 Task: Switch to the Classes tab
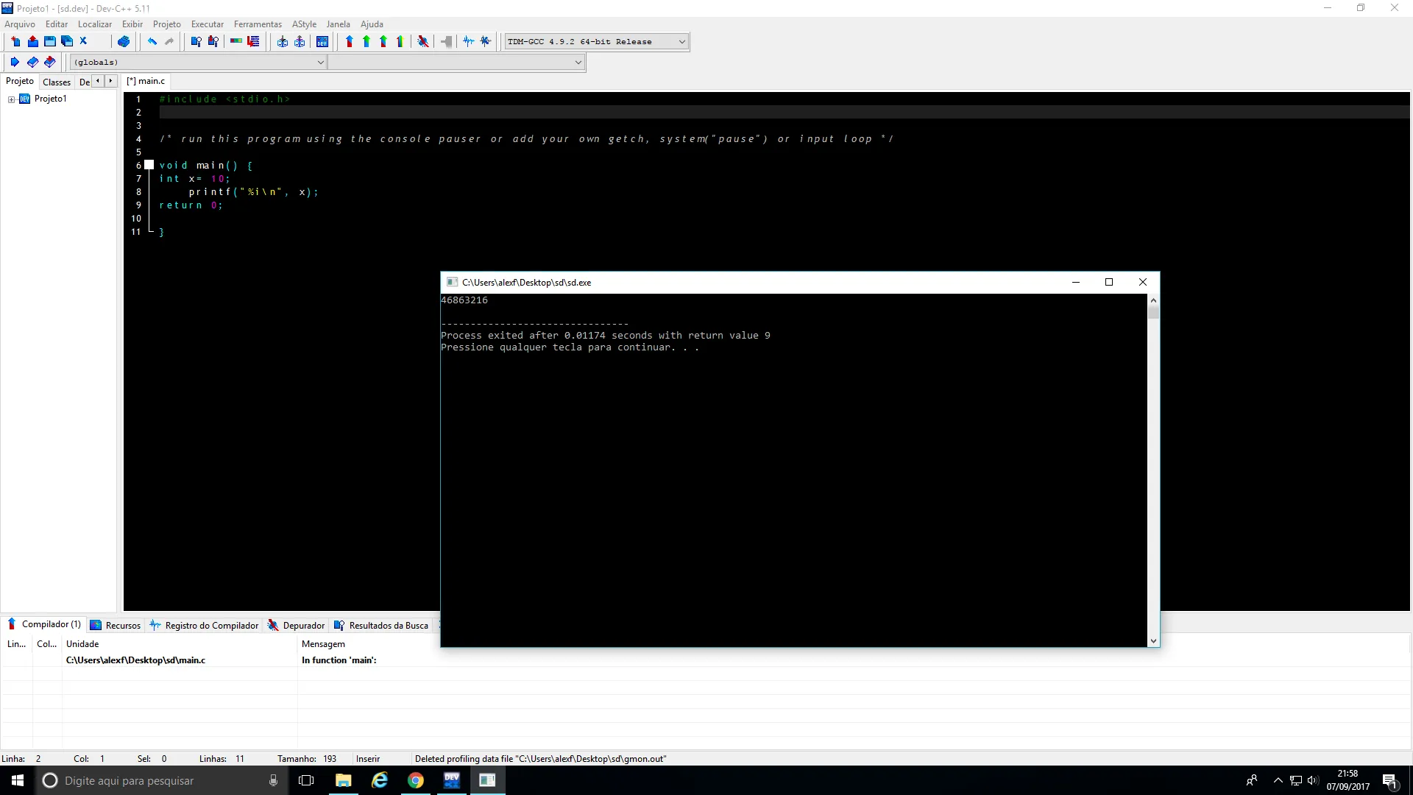coord(57,82)
